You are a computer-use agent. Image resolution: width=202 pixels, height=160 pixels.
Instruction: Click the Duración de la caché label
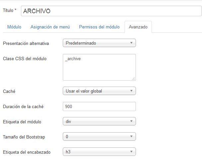(23, 106)
